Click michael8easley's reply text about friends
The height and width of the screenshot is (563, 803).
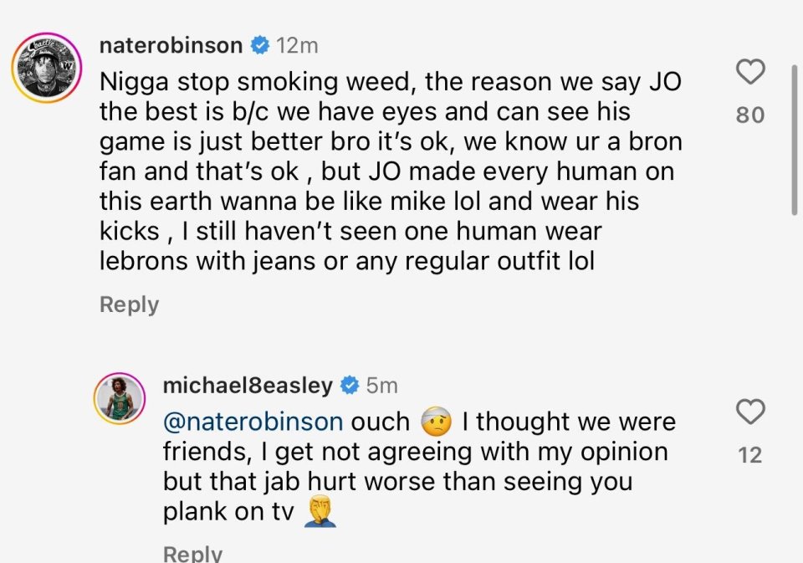pyautogui.click(x=416, y=452)
